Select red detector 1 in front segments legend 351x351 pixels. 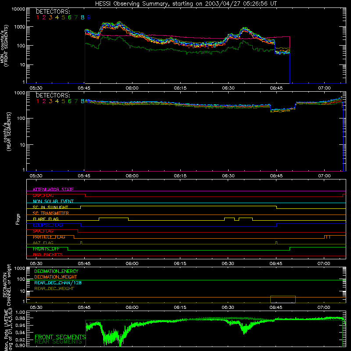click(38, 18)
